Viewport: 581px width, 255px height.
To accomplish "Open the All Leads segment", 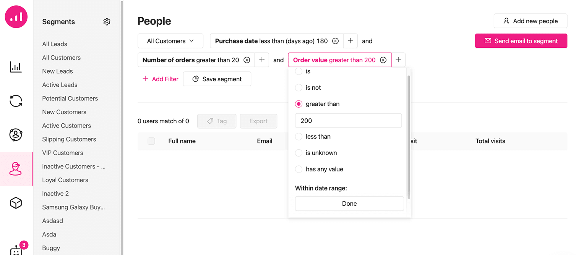I will 55,44.
